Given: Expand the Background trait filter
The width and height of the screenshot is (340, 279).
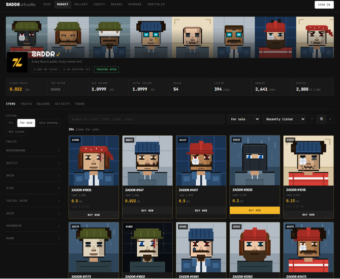Looking at the screenshot, I should 33,150.
